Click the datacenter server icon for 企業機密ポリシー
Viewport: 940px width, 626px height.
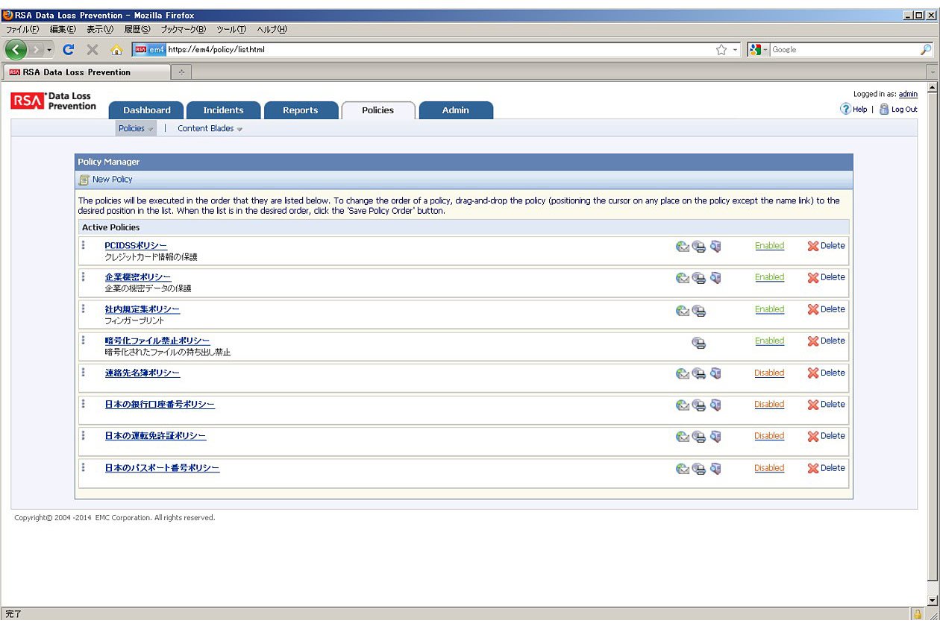click(x=715, y=278)
